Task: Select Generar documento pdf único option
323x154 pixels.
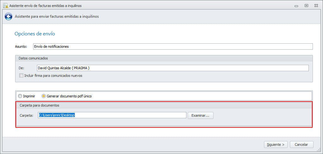Action: 44,96
